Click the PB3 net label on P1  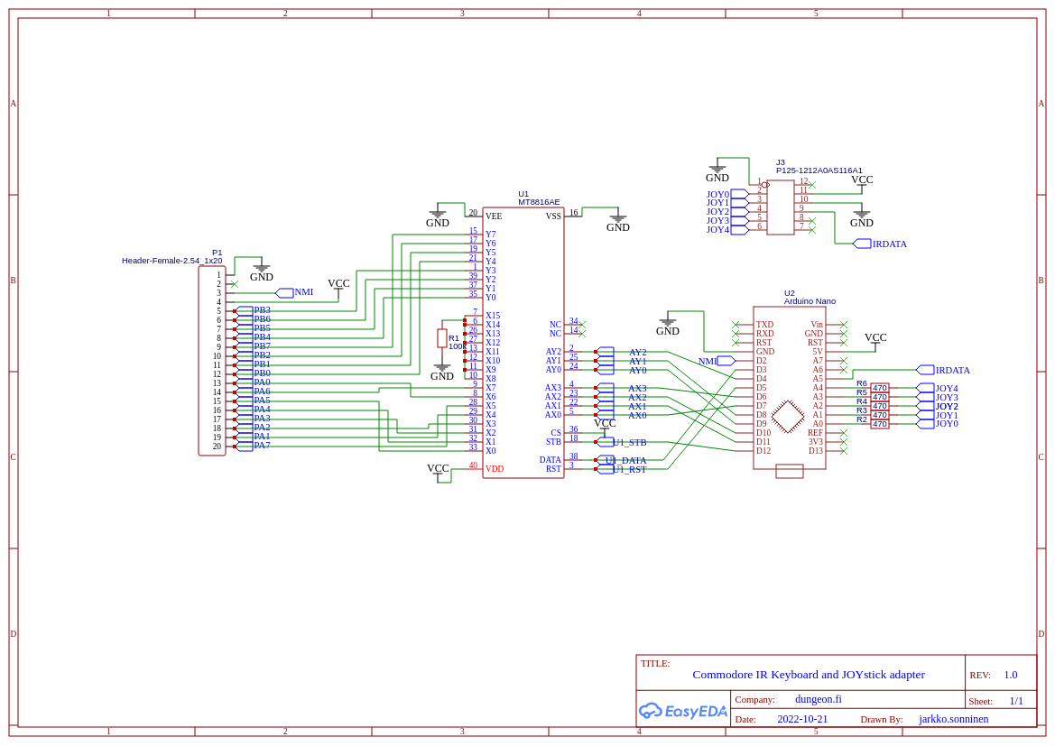(x=262, y=310)
